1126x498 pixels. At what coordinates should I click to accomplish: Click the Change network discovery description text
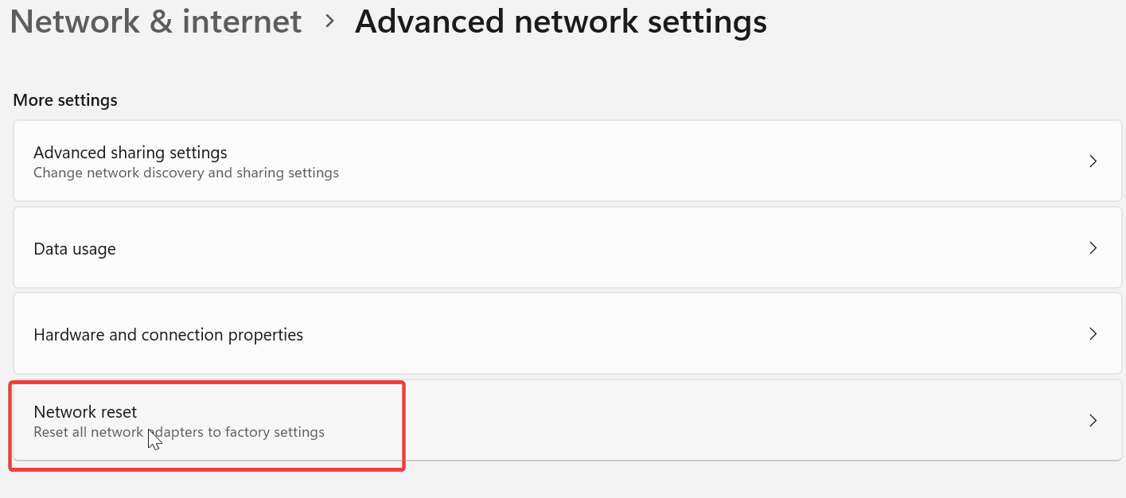pyautogui.click(x=185, y=173)
